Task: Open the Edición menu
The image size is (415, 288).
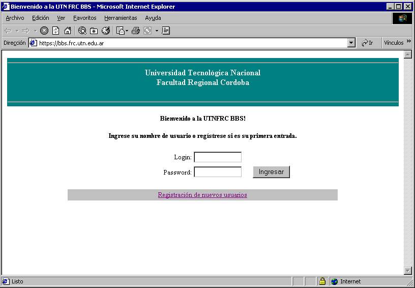Action: 41,18
